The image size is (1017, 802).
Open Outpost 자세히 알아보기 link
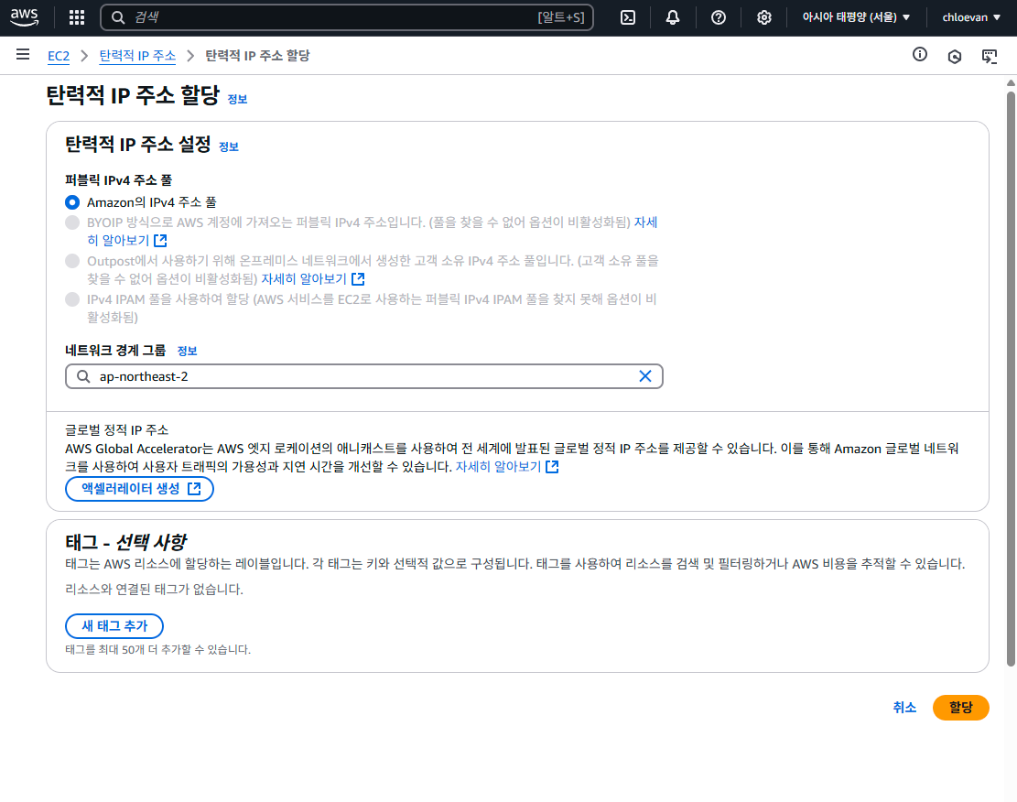coord(304,279)
